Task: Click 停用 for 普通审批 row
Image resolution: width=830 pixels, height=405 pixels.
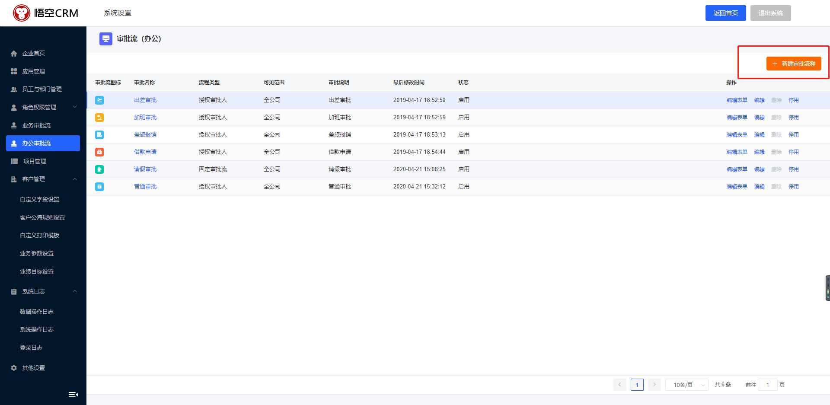Action: click(794, 187)
